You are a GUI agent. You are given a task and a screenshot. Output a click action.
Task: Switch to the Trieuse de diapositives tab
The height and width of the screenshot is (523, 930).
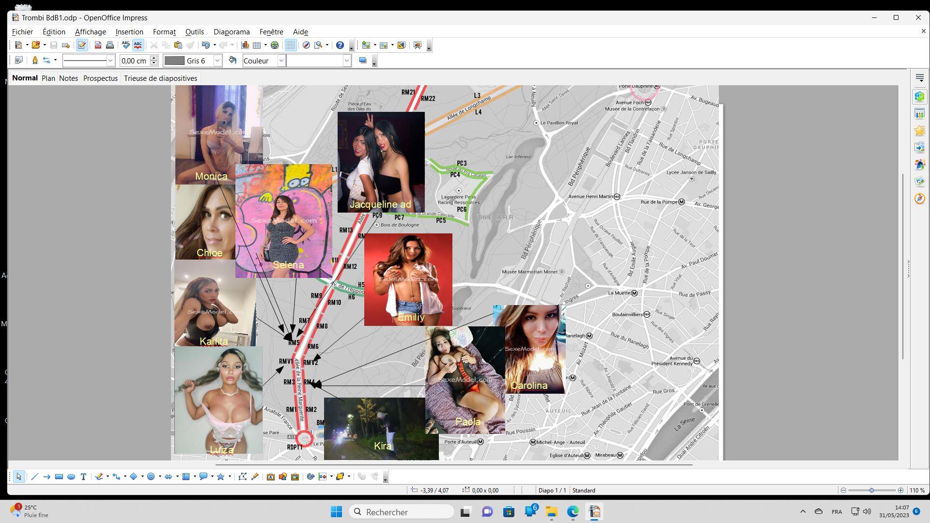[160, 78]
